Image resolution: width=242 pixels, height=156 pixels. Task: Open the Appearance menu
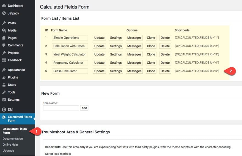(16, 70)
